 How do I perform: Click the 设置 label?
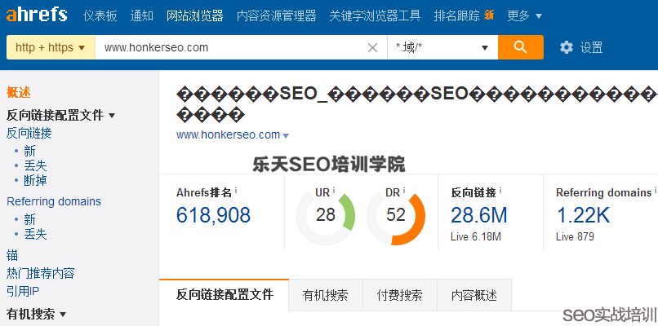click(x=591, y=48)
